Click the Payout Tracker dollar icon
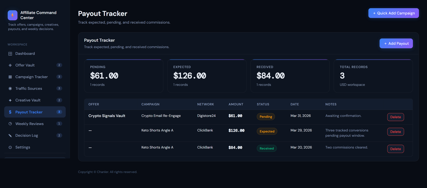The image size is (427, 188). click(10, 112)
